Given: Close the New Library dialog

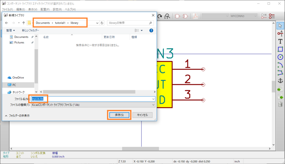Looking at the screenshot, I should click(x=153, y=15).
